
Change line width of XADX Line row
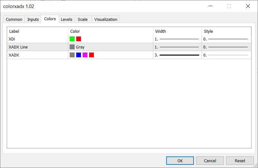tap(177, 47)
